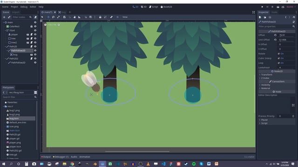Switch to Script workspace
The height and width of the screenshot is (167, 298).
[153, 7]
